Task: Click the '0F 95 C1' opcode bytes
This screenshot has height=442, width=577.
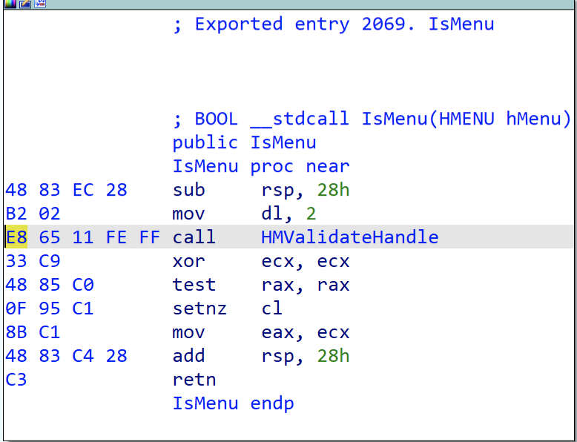Action: point(49,309)
